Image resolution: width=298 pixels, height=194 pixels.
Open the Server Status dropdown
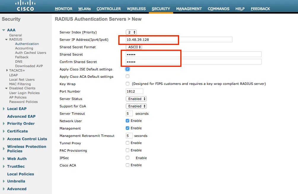click(x=136, y=99)
